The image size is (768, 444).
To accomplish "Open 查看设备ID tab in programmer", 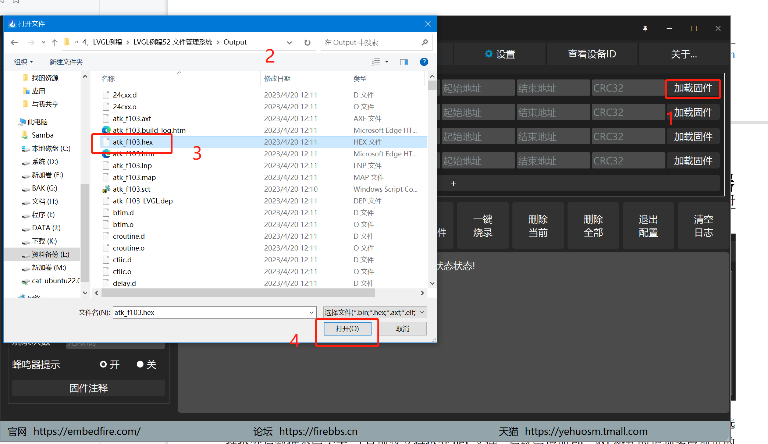I will point(592,54).
